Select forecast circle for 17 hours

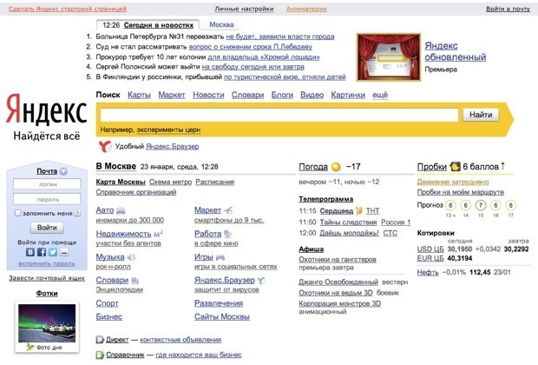(x=510, y=205)
